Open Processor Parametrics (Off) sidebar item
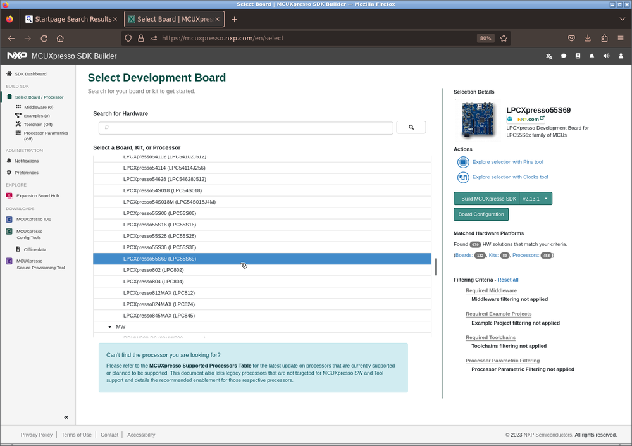 pyautogui.click(x=42, y=136)
